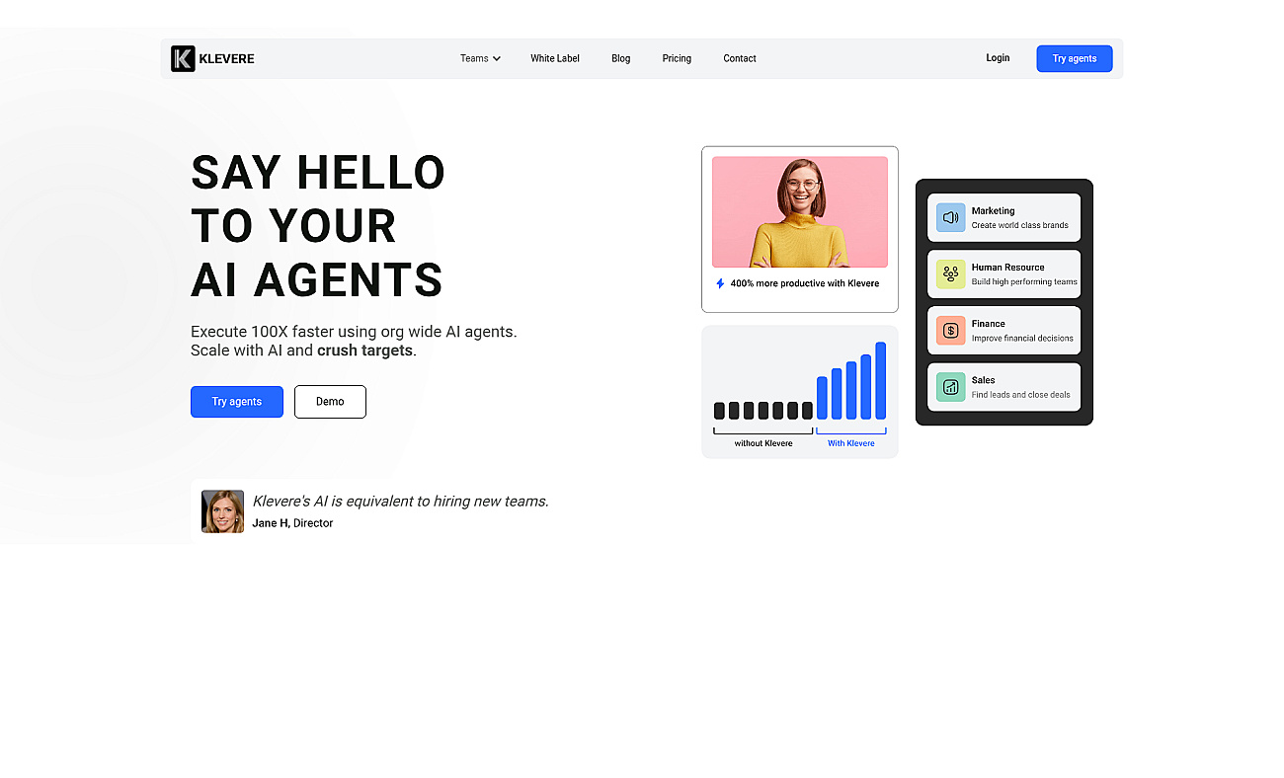The image size is (1284, 778).
Task: Expand the Teams dropdown menu
Action: tap(480, 58)
